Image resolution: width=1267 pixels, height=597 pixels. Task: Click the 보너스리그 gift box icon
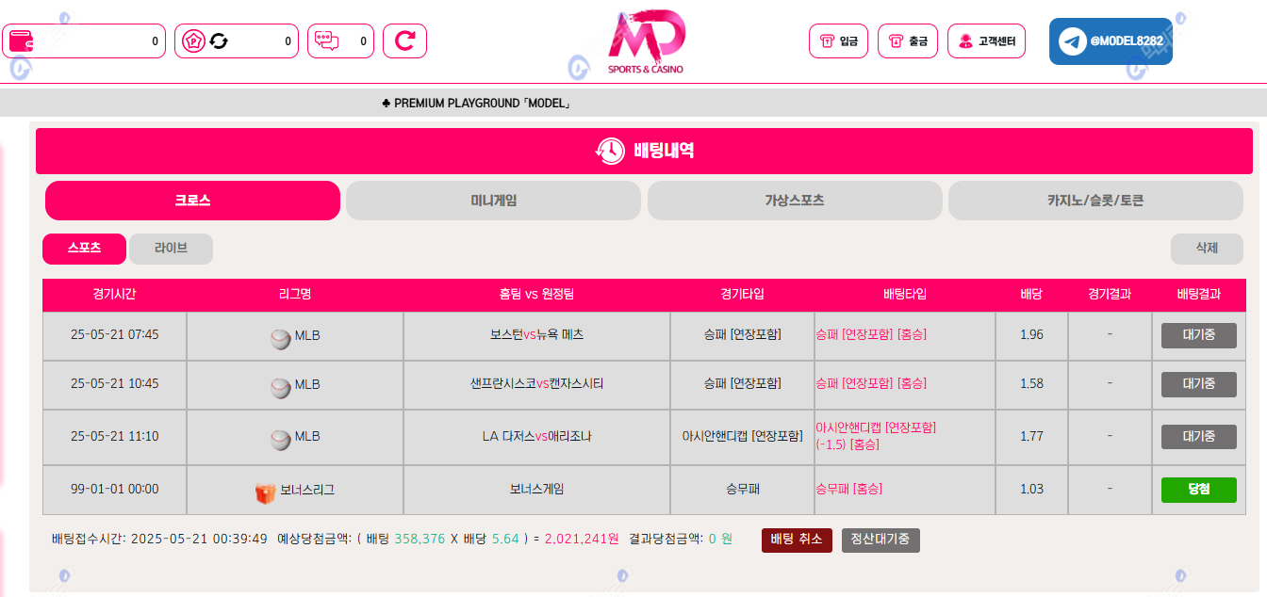[x=265, y=491]
